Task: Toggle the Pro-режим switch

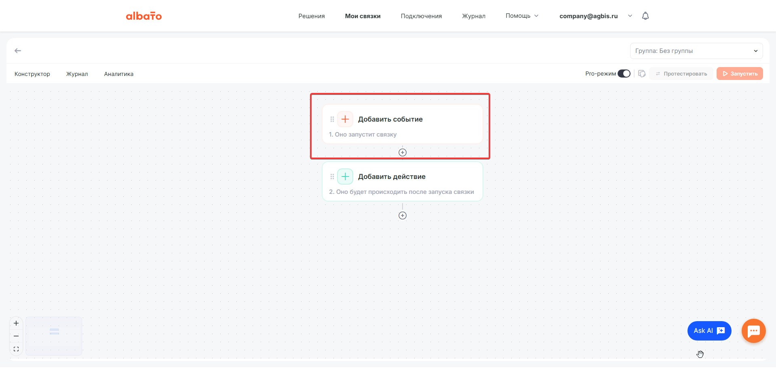Action: (x=624, y=74)
